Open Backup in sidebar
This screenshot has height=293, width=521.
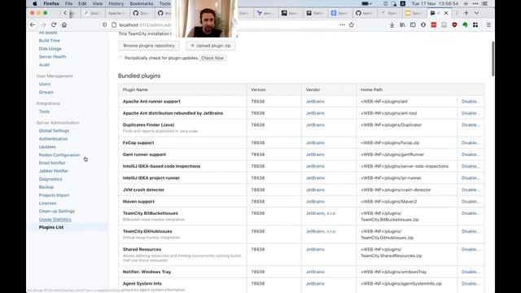[46, 187]
